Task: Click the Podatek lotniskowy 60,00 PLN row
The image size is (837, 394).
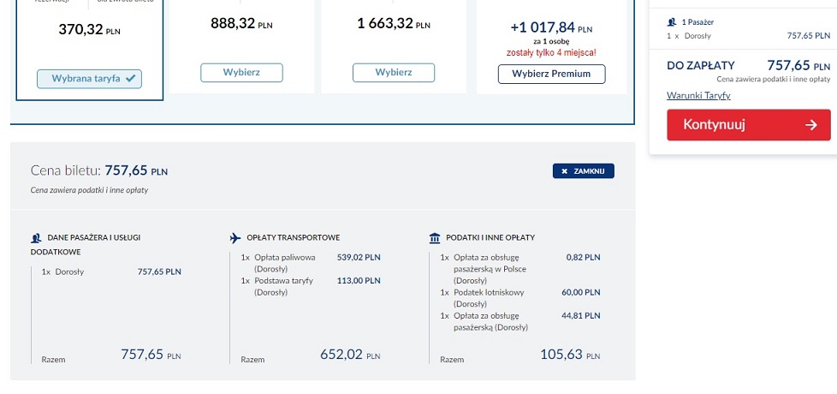Action: (x=520, y=298)
